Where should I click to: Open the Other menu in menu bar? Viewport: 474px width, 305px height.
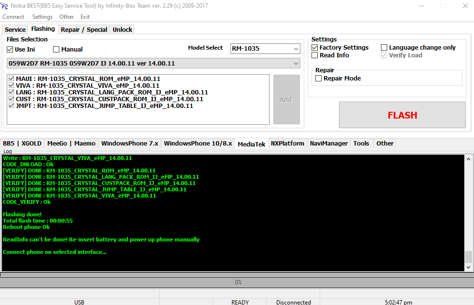67,17
